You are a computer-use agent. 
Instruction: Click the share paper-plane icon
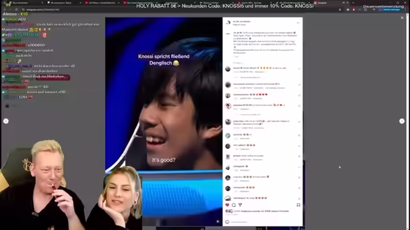[x=240, y=205]
